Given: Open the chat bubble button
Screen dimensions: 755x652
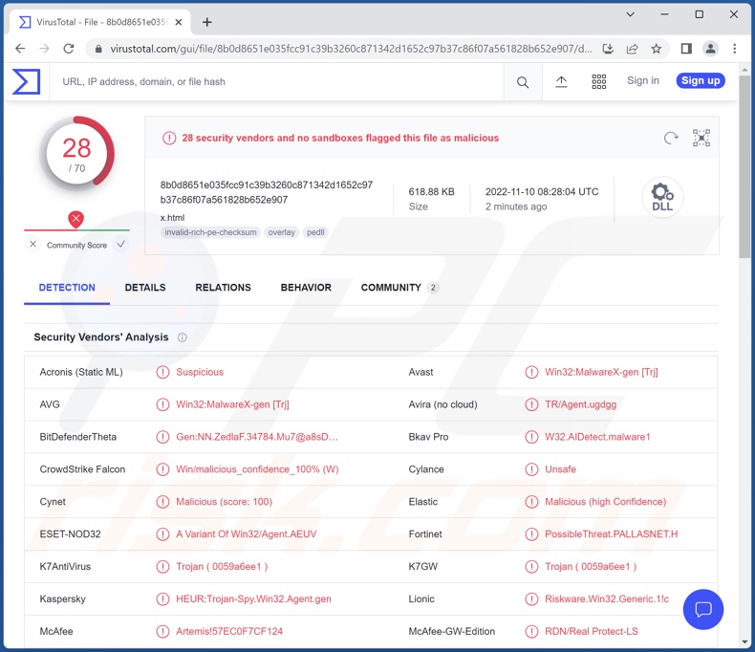Looking at the screenshot, I should [703, 609].
